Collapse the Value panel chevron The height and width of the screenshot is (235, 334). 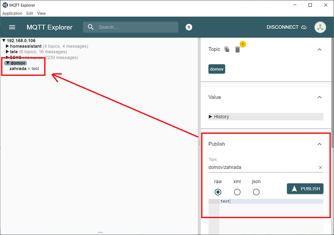pos(319,97)
